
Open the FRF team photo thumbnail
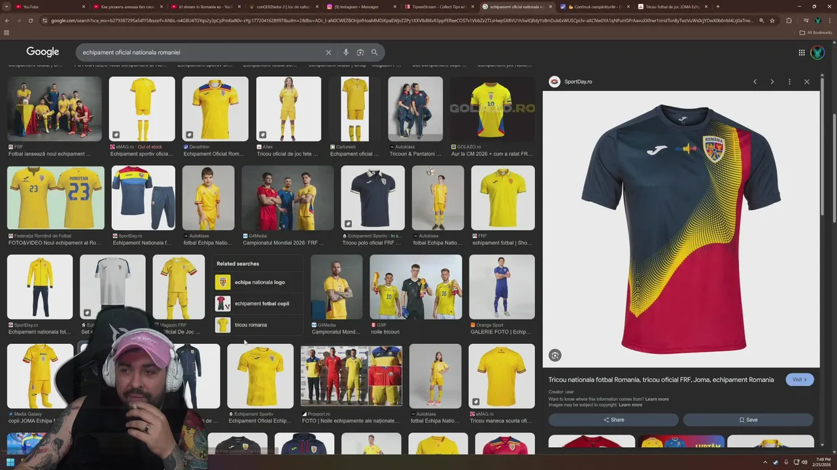click(x=54, y=109)
